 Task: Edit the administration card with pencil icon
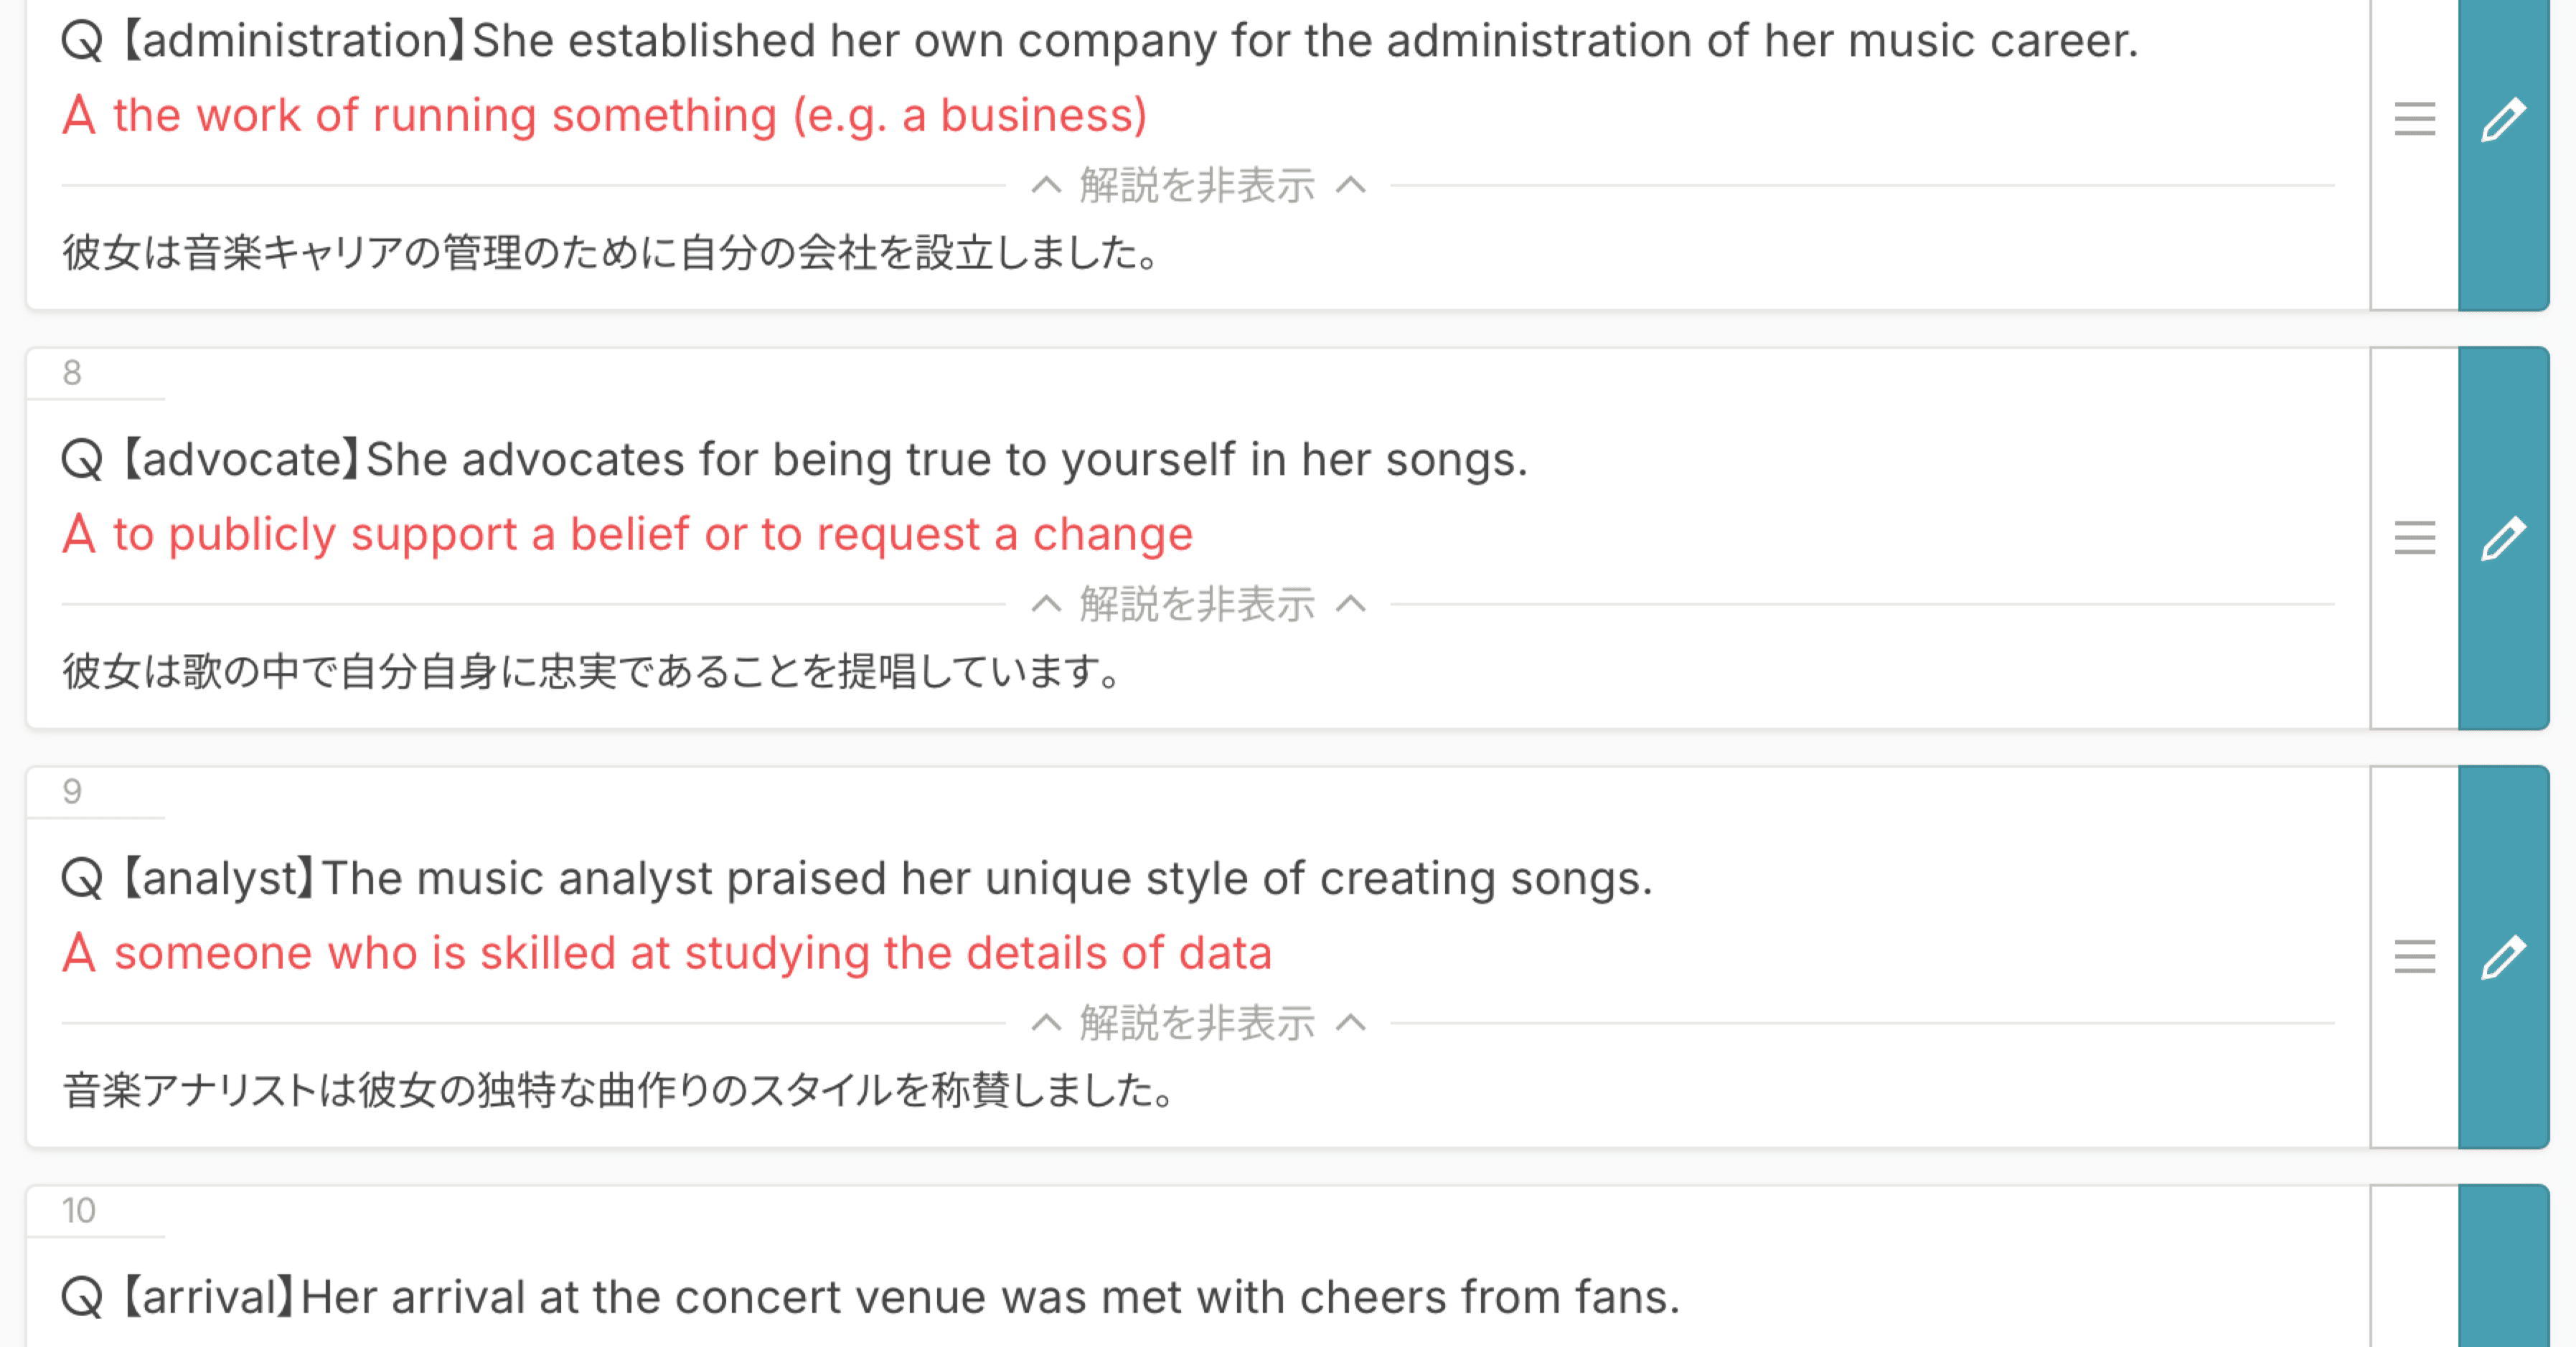coord(2503,120)
